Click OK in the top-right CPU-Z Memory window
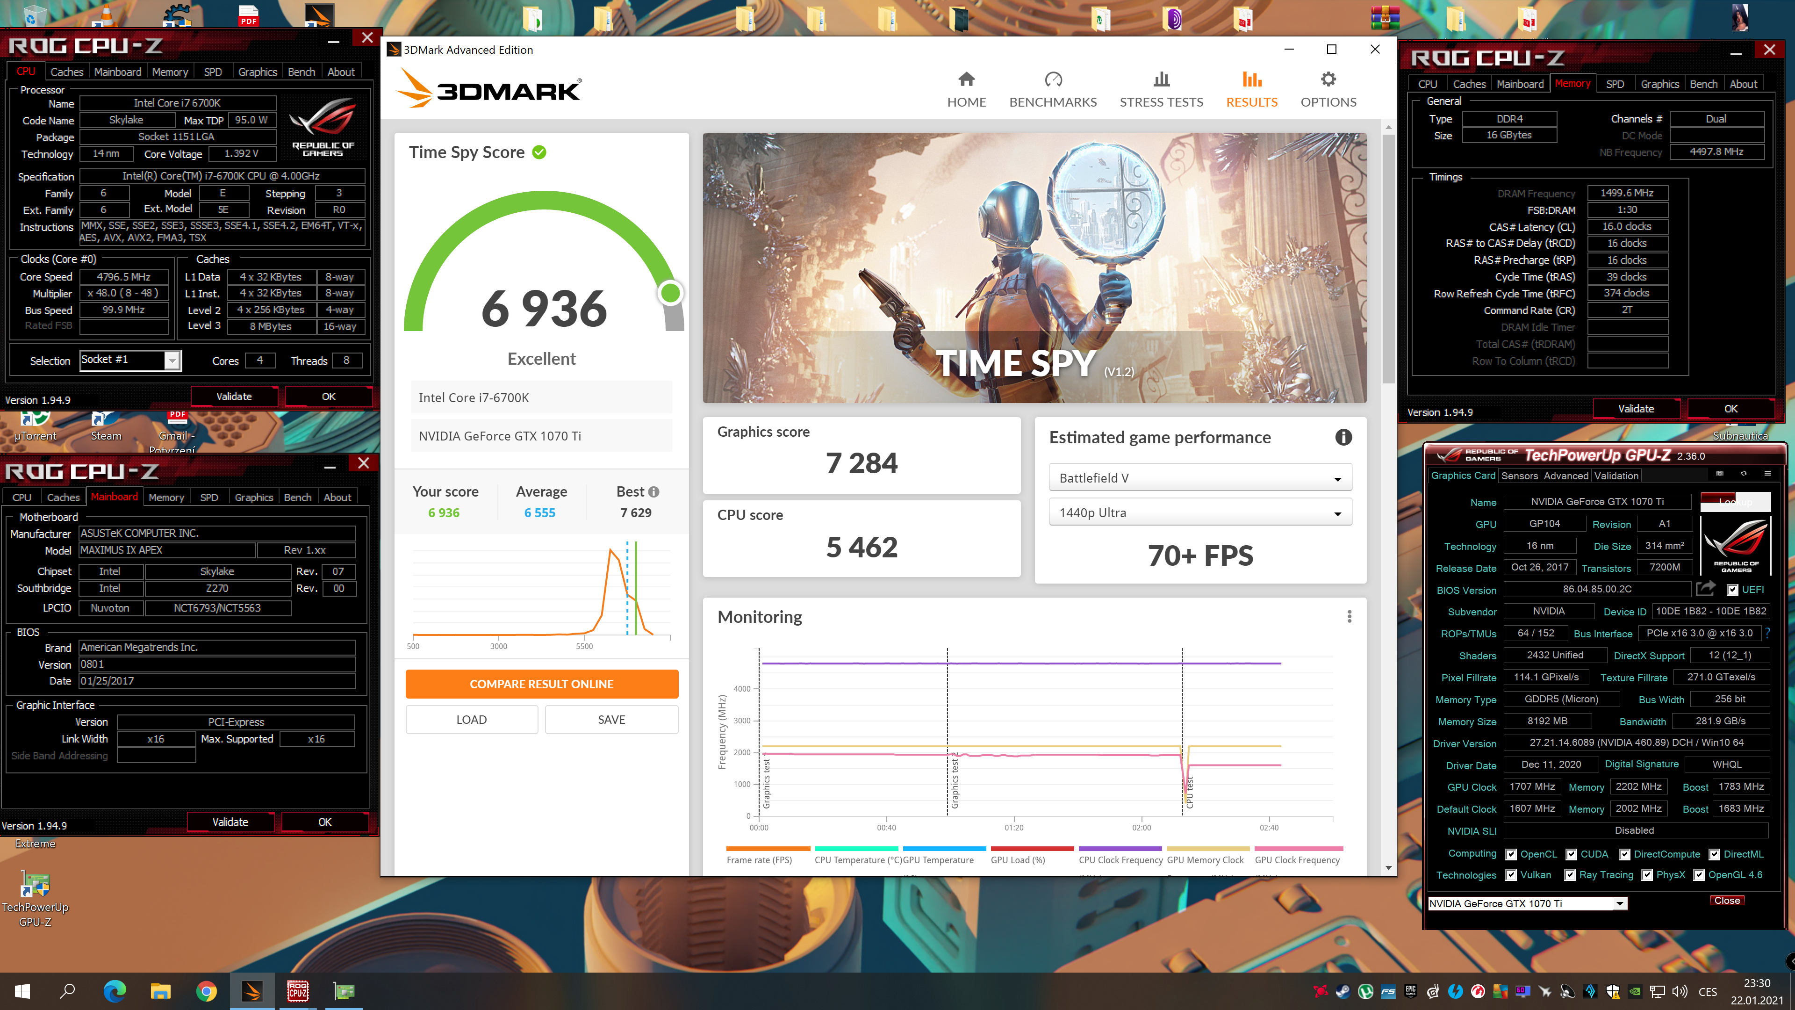Image resolution: width=1795 pixels, height=1010 pixels. coord(1730,409)
